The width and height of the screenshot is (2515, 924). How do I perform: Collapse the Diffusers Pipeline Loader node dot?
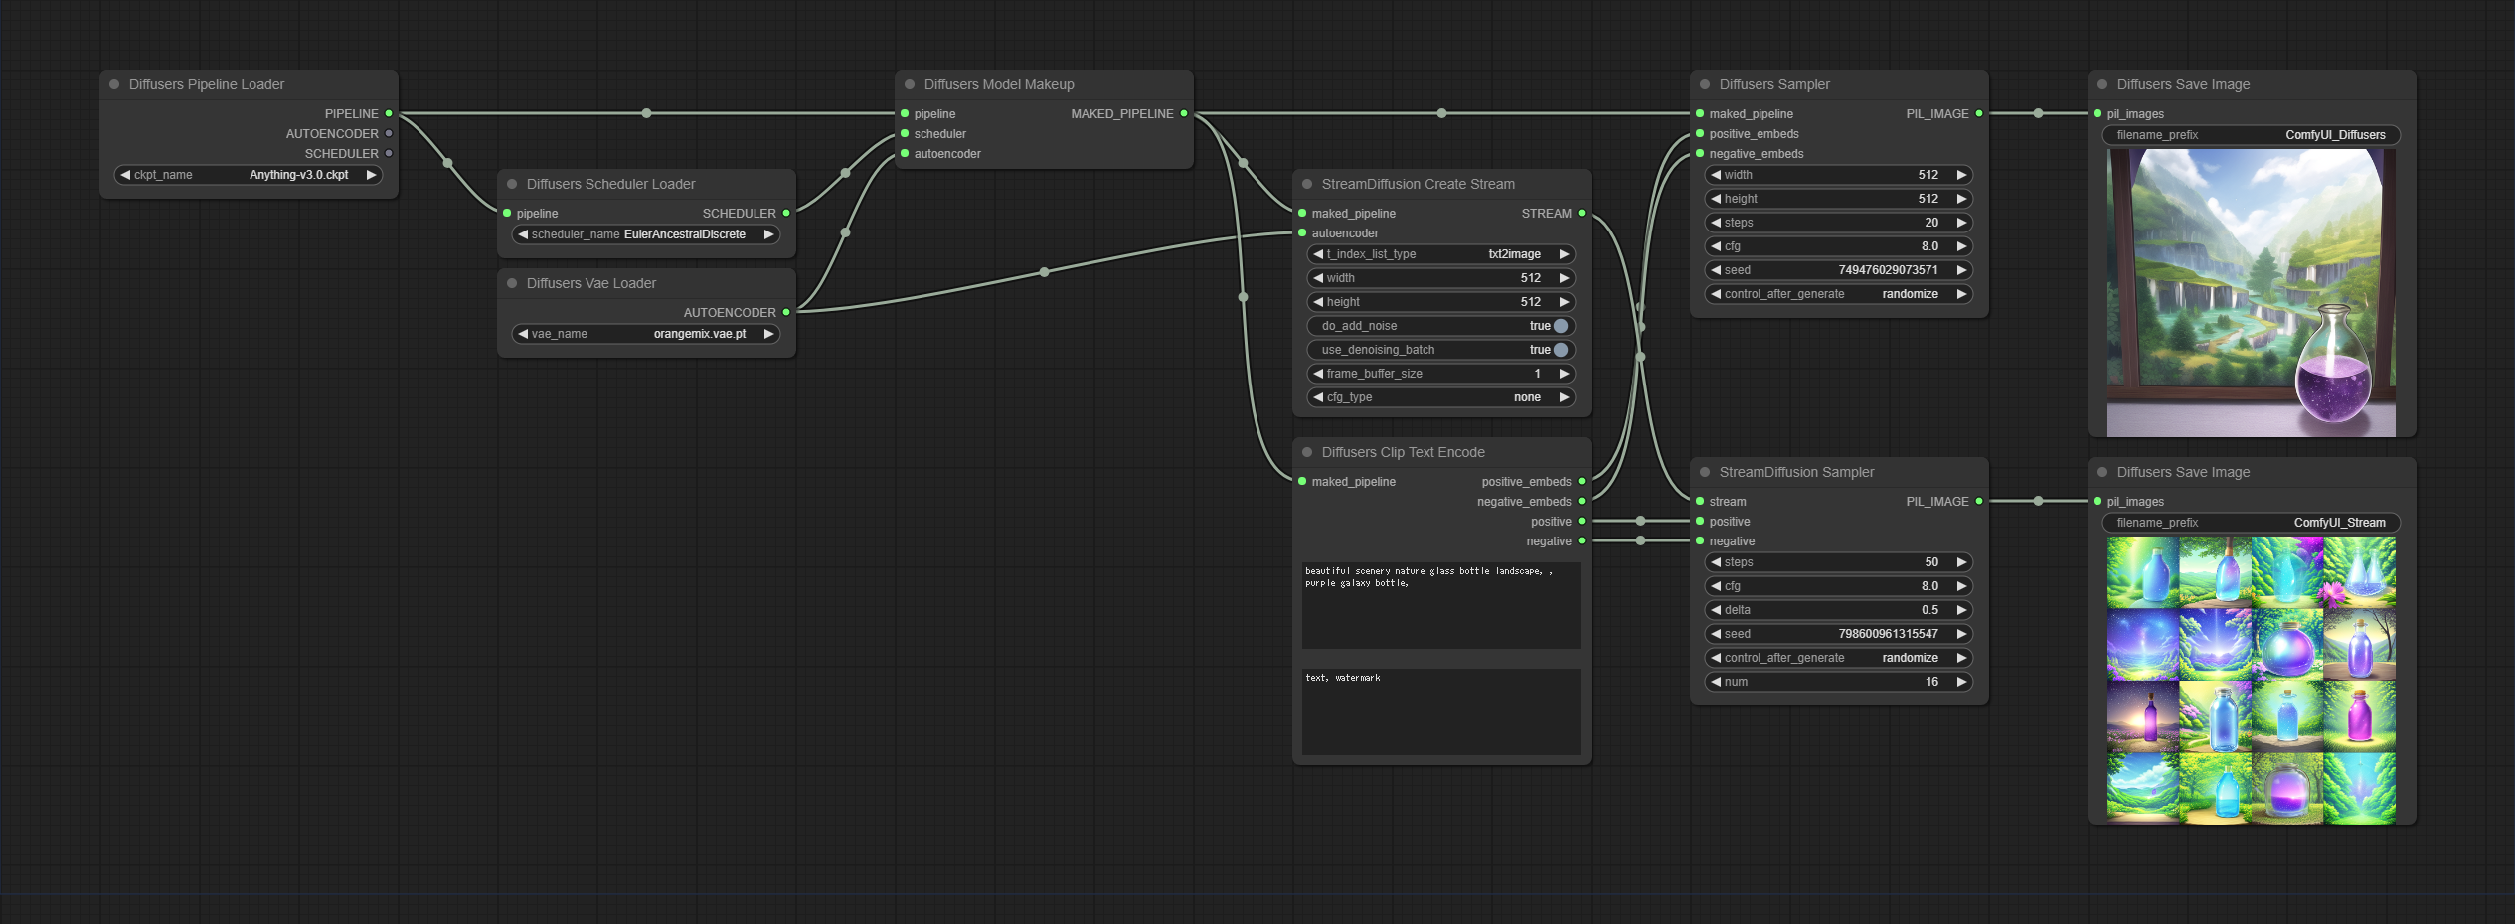[114, 84]
